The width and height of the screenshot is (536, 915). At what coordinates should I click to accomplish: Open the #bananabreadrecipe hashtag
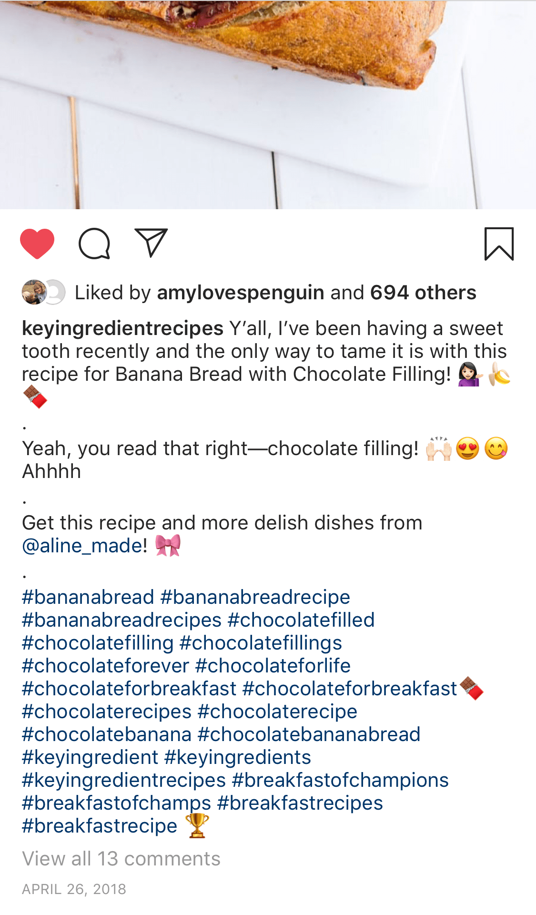[255, 597]
